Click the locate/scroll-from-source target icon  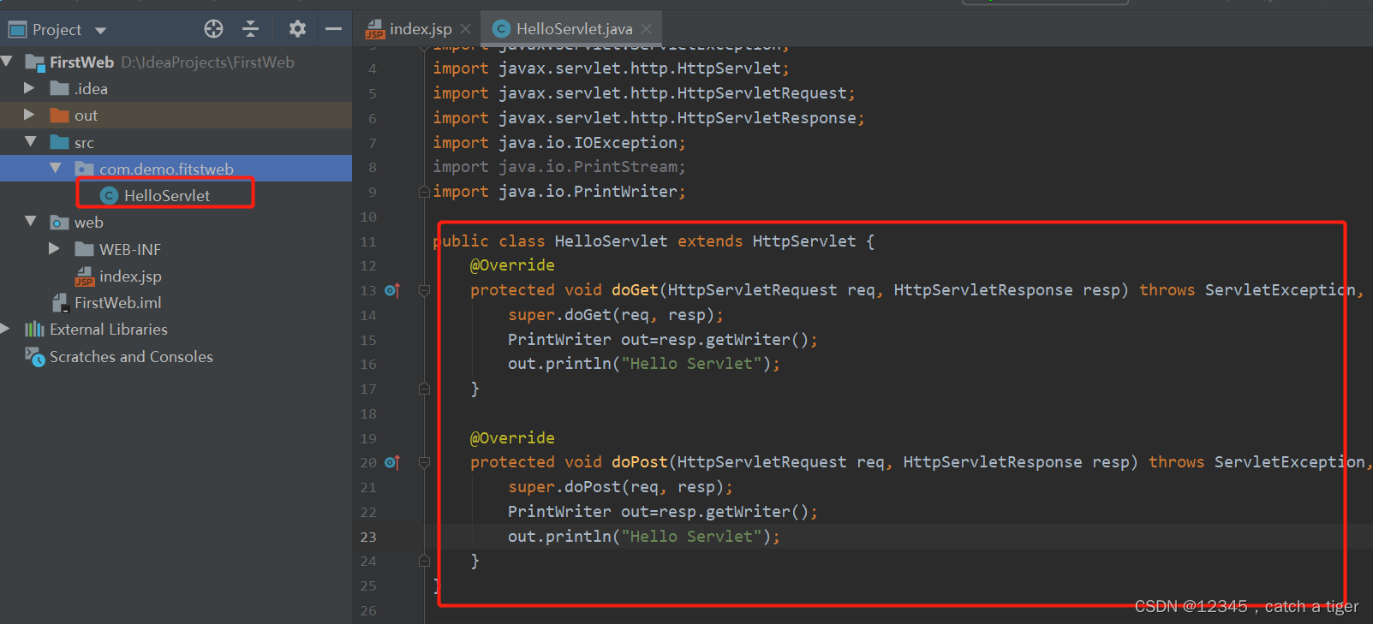(213, 29)
